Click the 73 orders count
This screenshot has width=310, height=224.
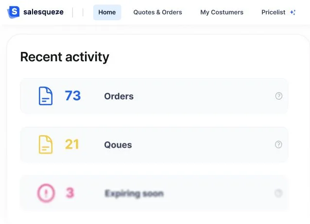point(73,96)
